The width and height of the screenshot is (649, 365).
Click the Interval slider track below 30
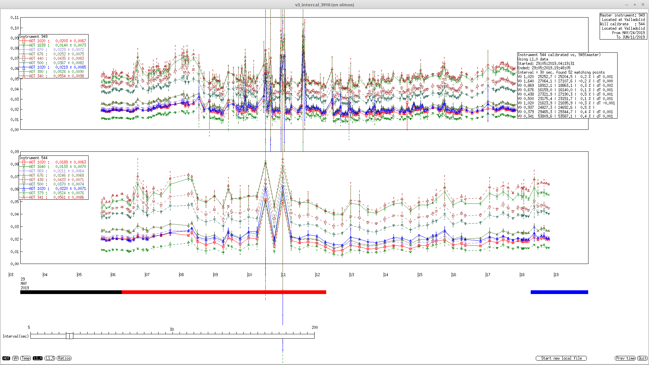pyautogui.click(x=172, y=336)
